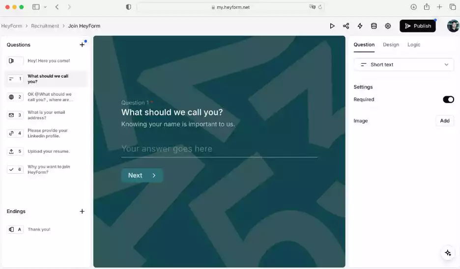
Task: Open the user avatar menu
Action: click(453, 26)
